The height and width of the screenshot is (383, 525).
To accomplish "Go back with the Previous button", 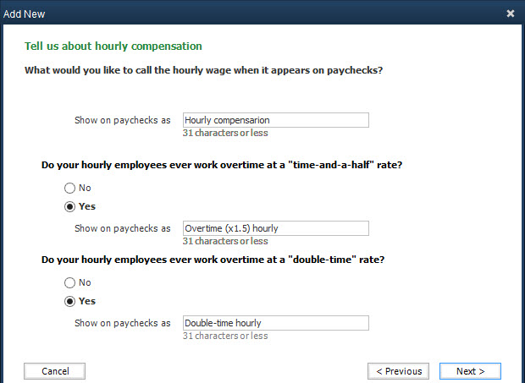I will point(399,371).
